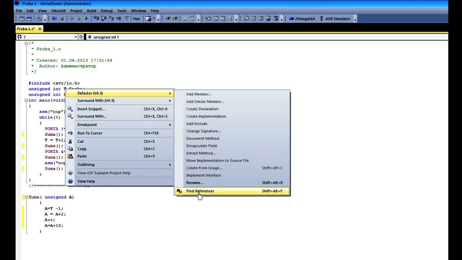Click the ATmega16A device chip icon
Viewport: 462px width, 260px height.
291,19
